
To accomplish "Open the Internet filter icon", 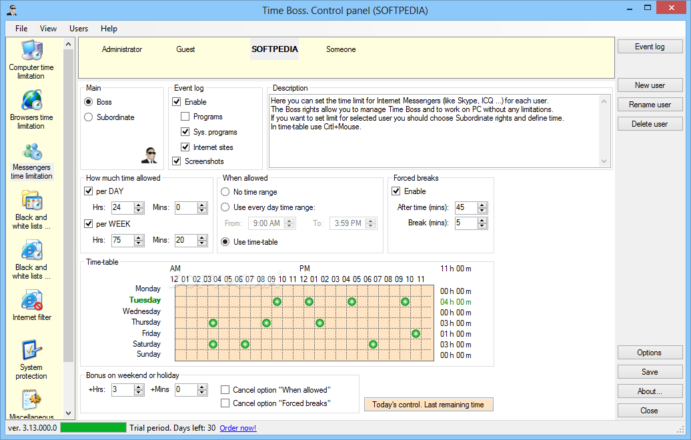I will pos(32,301).
